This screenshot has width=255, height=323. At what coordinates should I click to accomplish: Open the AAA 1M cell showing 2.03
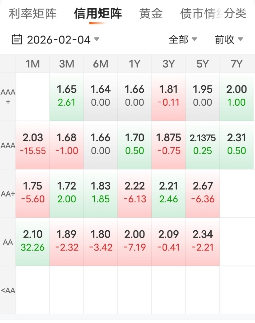click(32, 145)
